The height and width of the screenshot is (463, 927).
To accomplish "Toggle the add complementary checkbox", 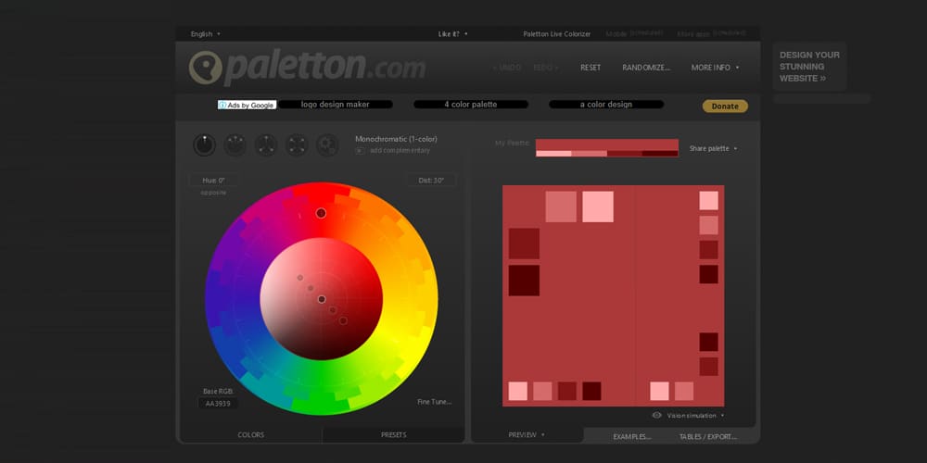I will coord(360,151).
